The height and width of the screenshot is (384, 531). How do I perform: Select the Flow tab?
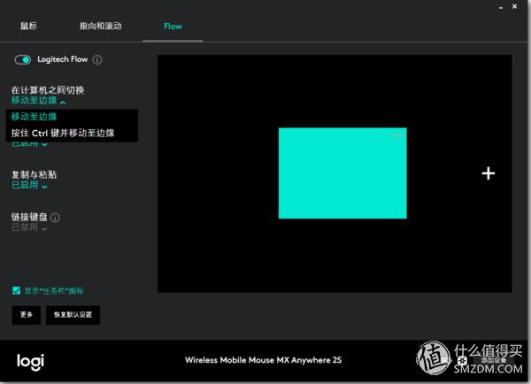tap(173, 26)
